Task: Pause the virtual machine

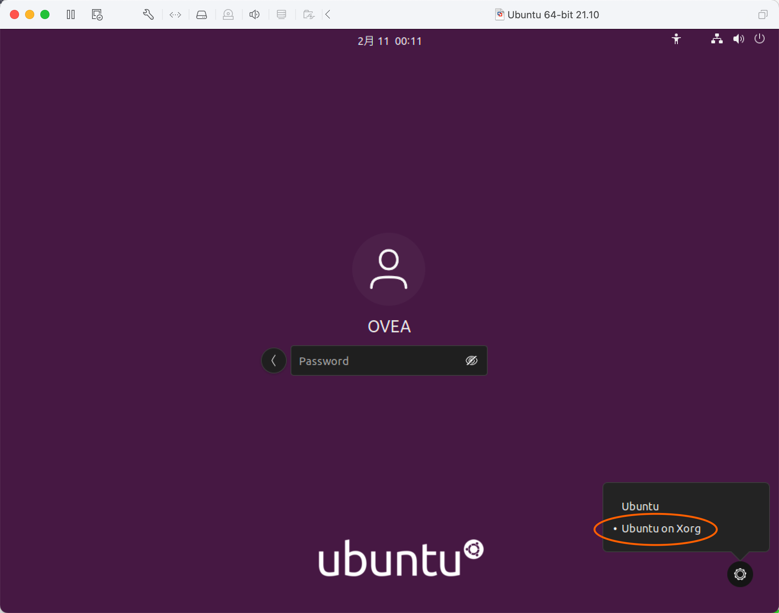Action: click(x=71, y=15)
